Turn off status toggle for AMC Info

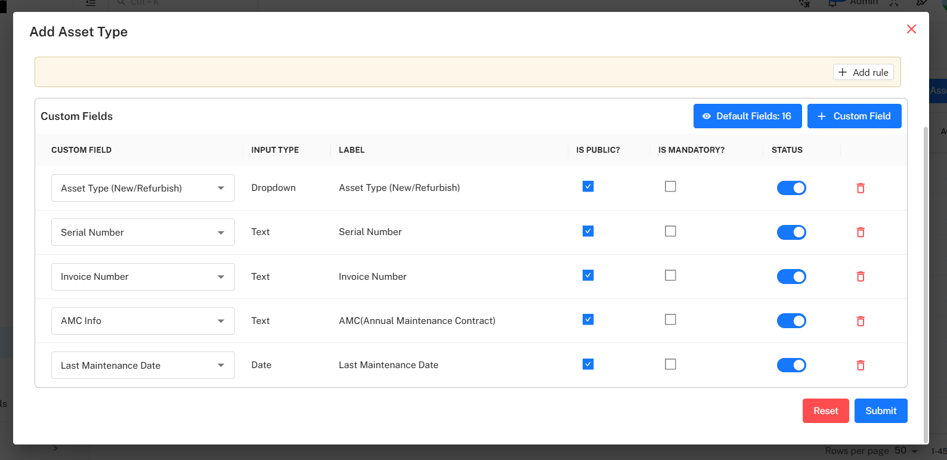point(791,321)
